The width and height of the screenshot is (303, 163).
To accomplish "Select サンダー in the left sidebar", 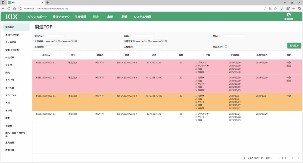I will (10, 65).
